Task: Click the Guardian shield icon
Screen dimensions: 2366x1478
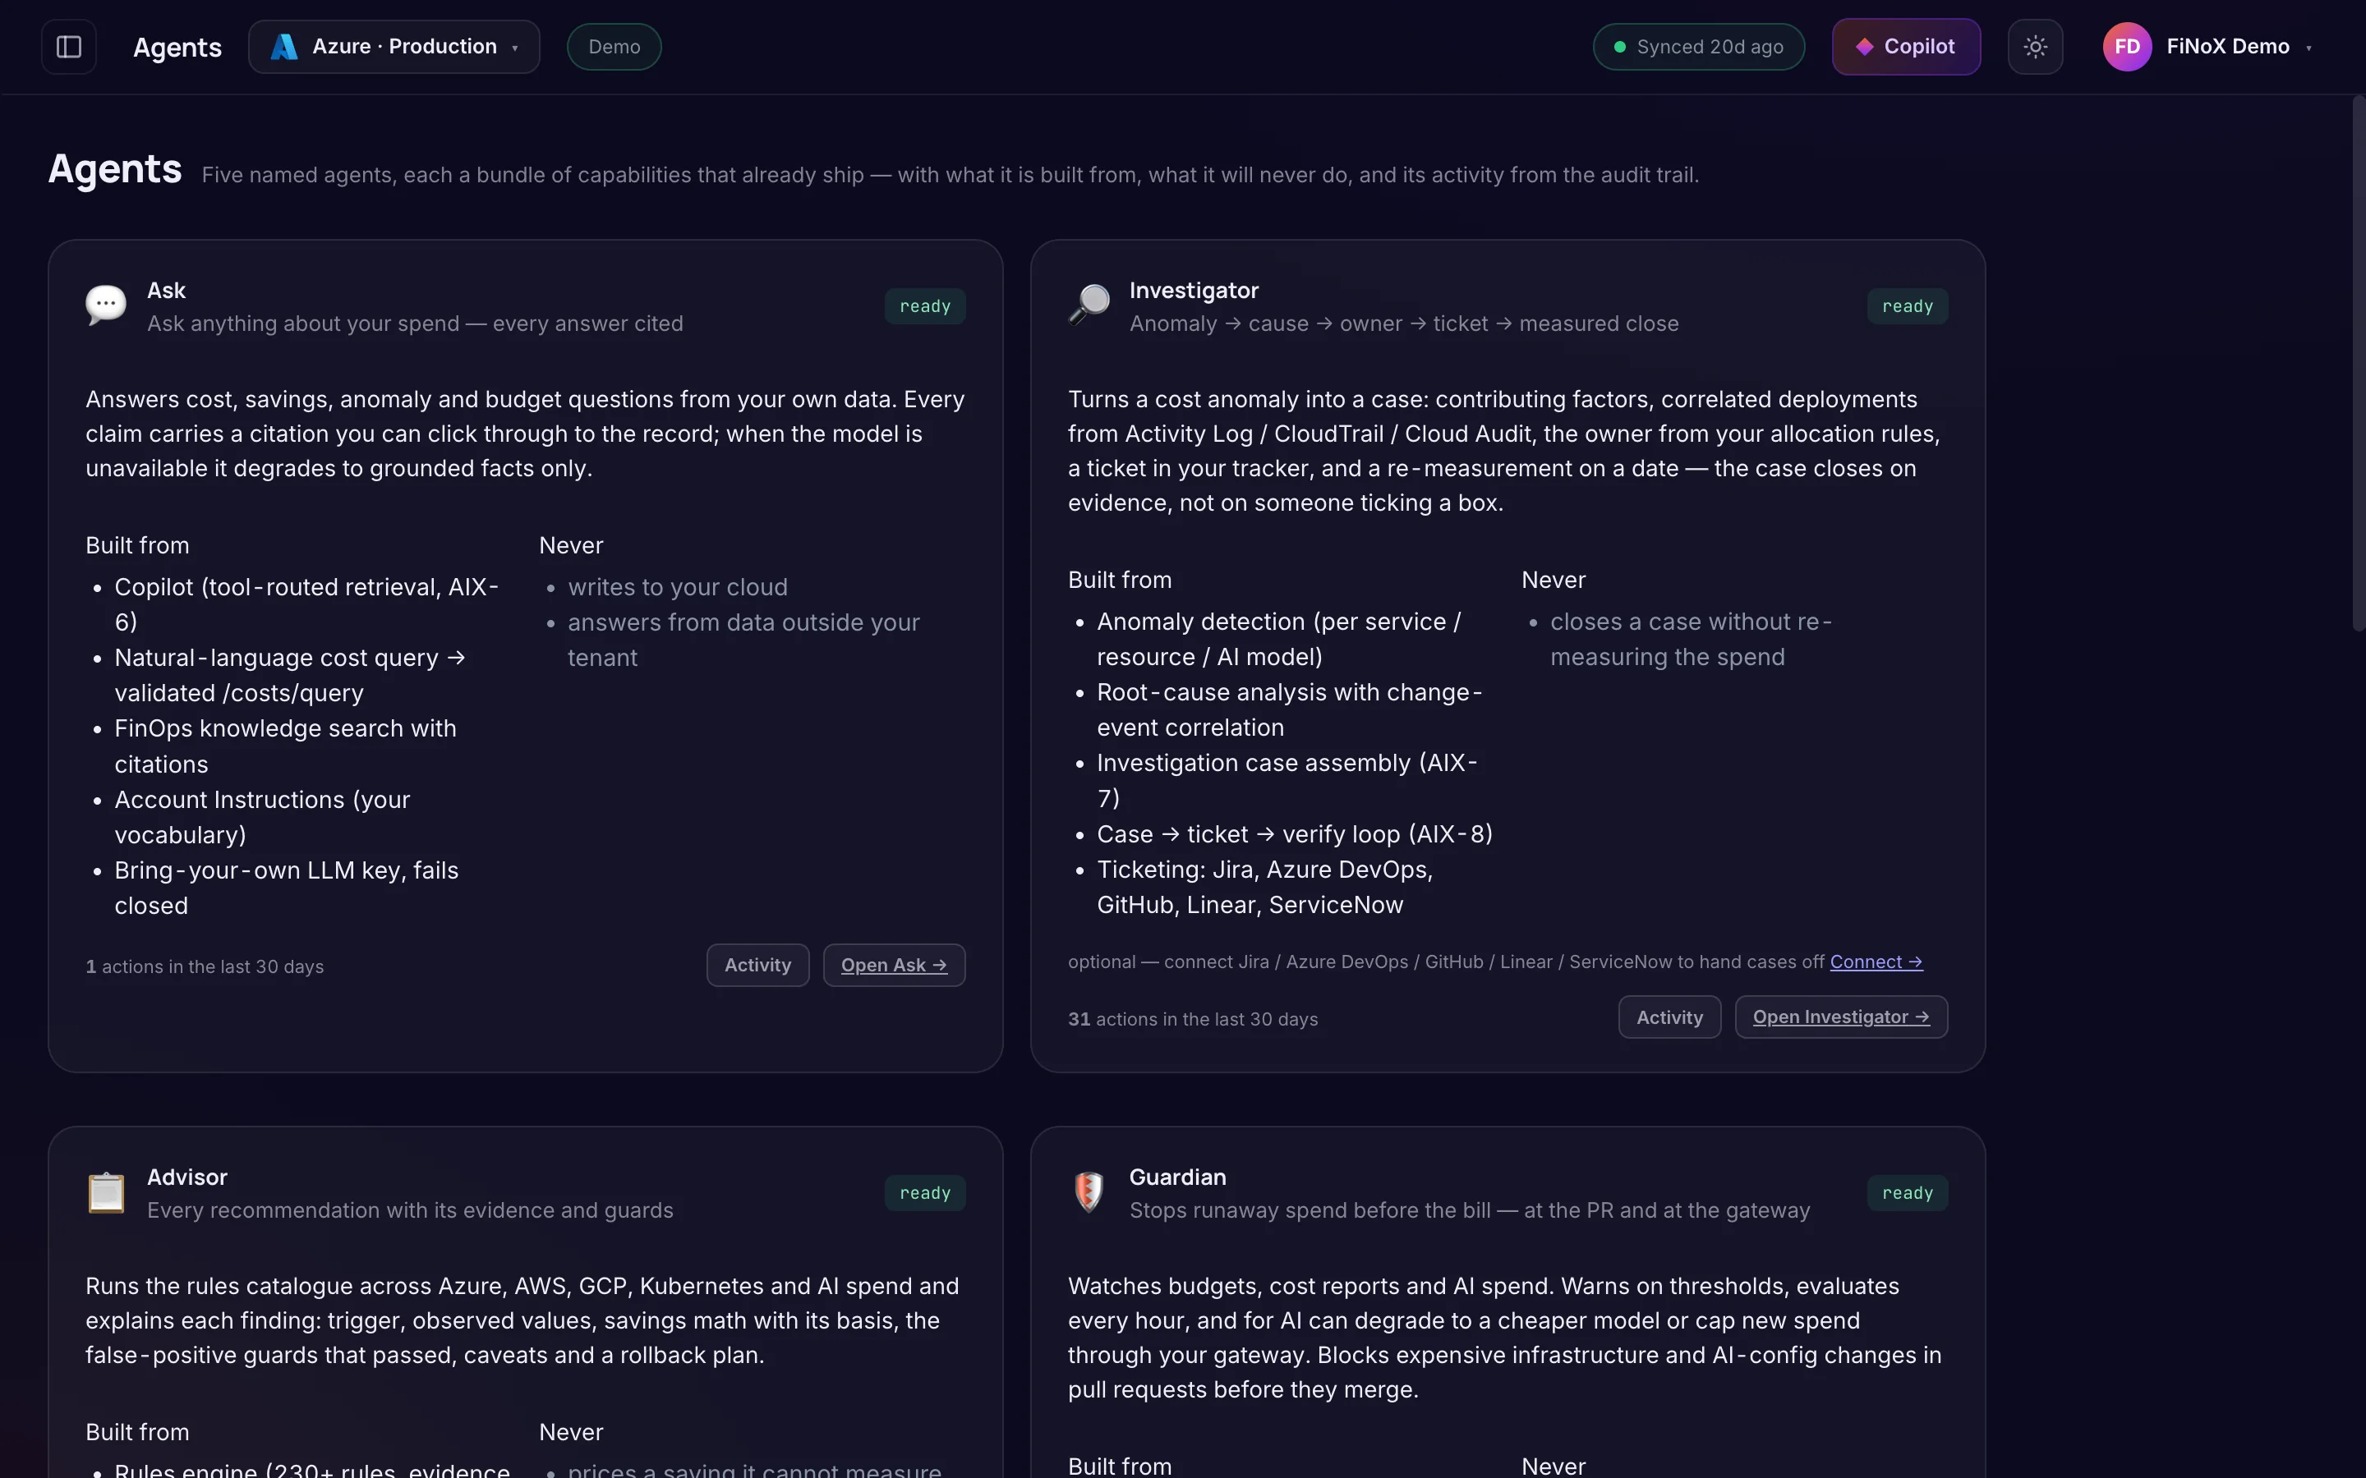Action: (x=1089, y=1191)
